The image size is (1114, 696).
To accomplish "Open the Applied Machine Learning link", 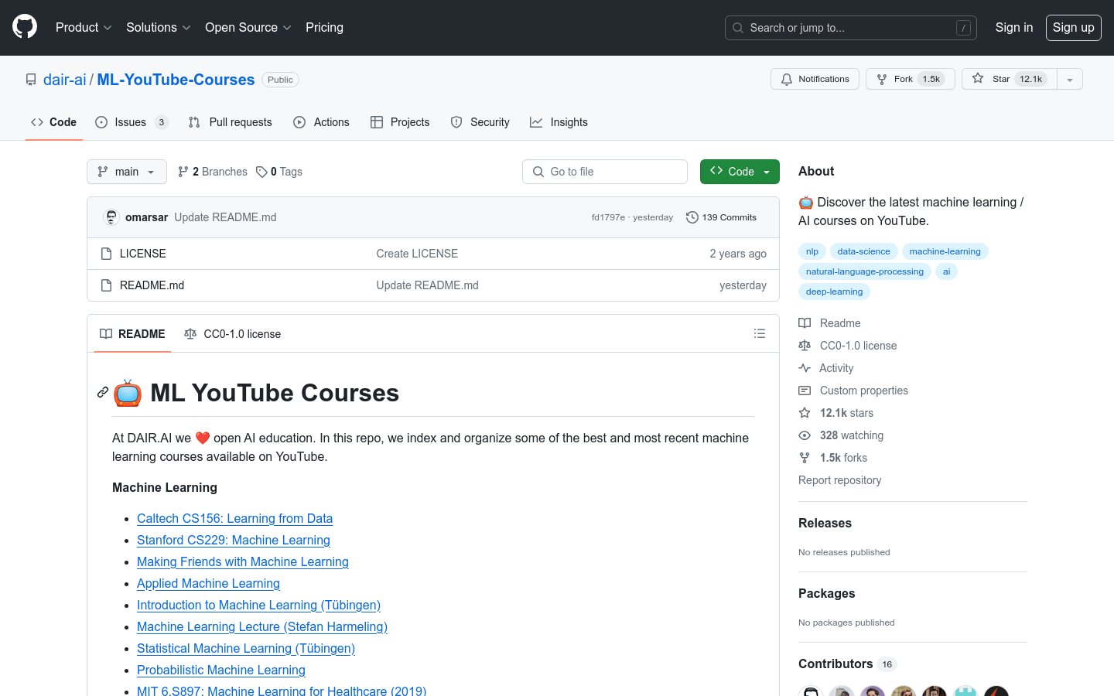I will coord(208,583).
